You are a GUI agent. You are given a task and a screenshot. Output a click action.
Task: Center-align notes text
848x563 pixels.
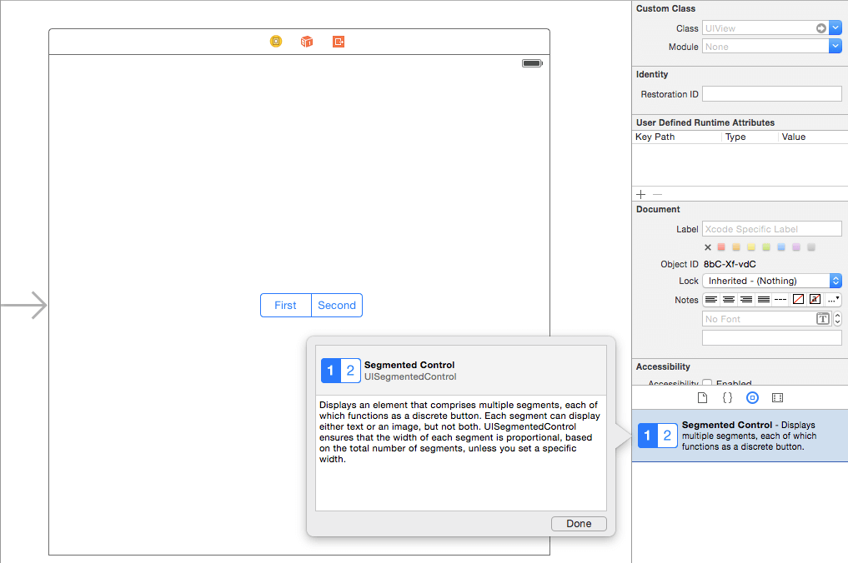(729, 299)
